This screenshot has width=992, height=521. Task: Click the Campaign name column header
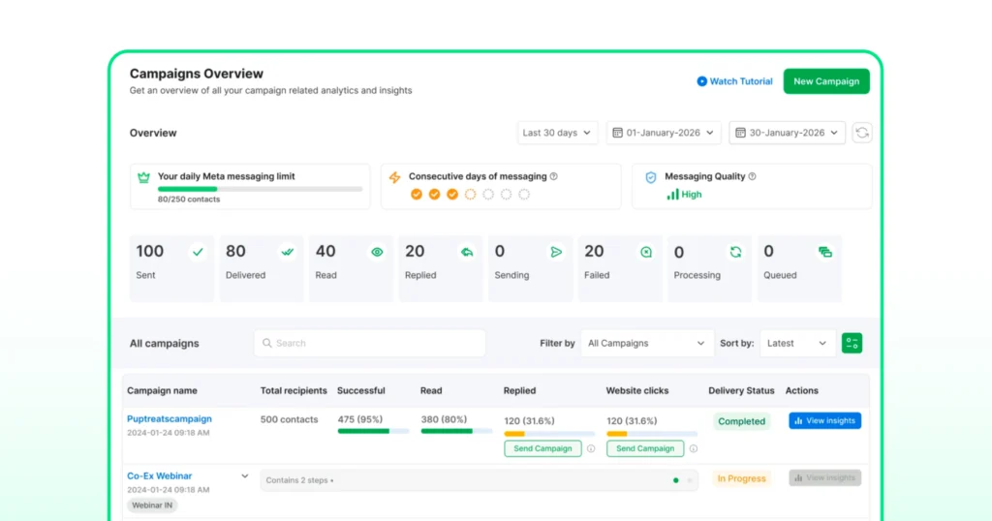coord(162,391)
